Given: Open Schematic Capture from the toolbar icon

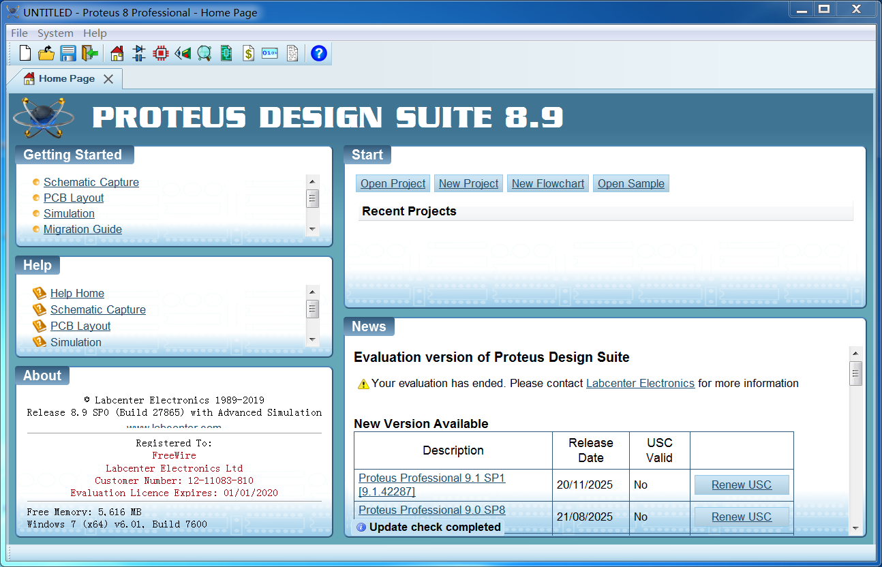Looking at the screenshot, I should pyautogui.click(x=139, y=53).
